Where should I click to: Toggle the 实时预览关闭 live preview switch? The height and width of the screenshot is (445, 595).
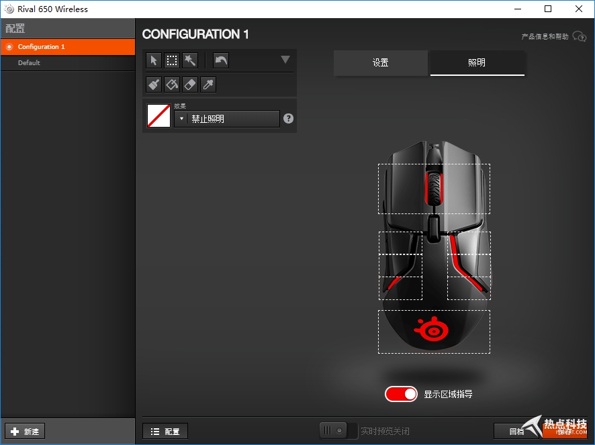click(x=338, y=430)
